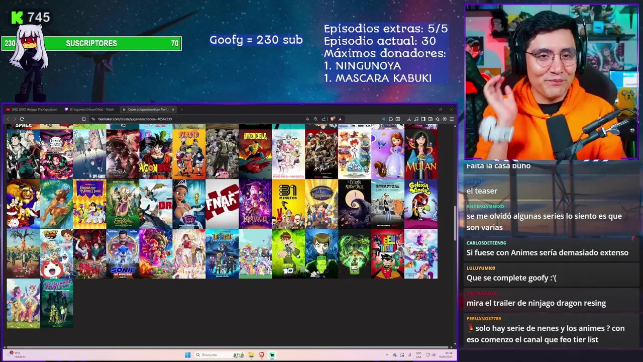Select the Scooby-Doo poster

coord(56,304)
